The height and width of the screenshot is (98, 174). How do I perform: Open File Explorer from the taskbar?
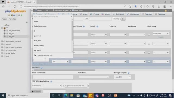tap(72, 96)
